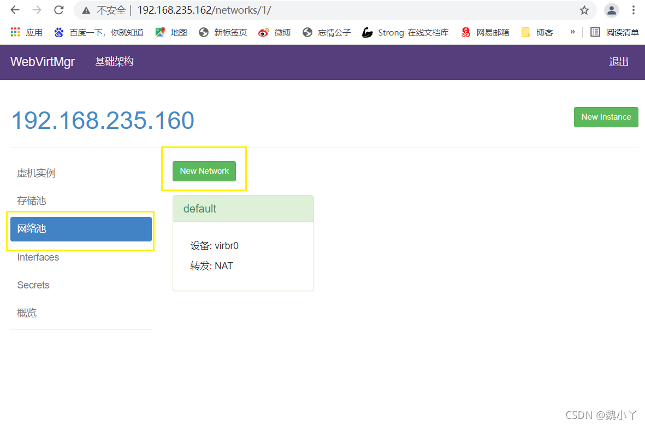Open the 新标签页 bookmark

(223, 32)
